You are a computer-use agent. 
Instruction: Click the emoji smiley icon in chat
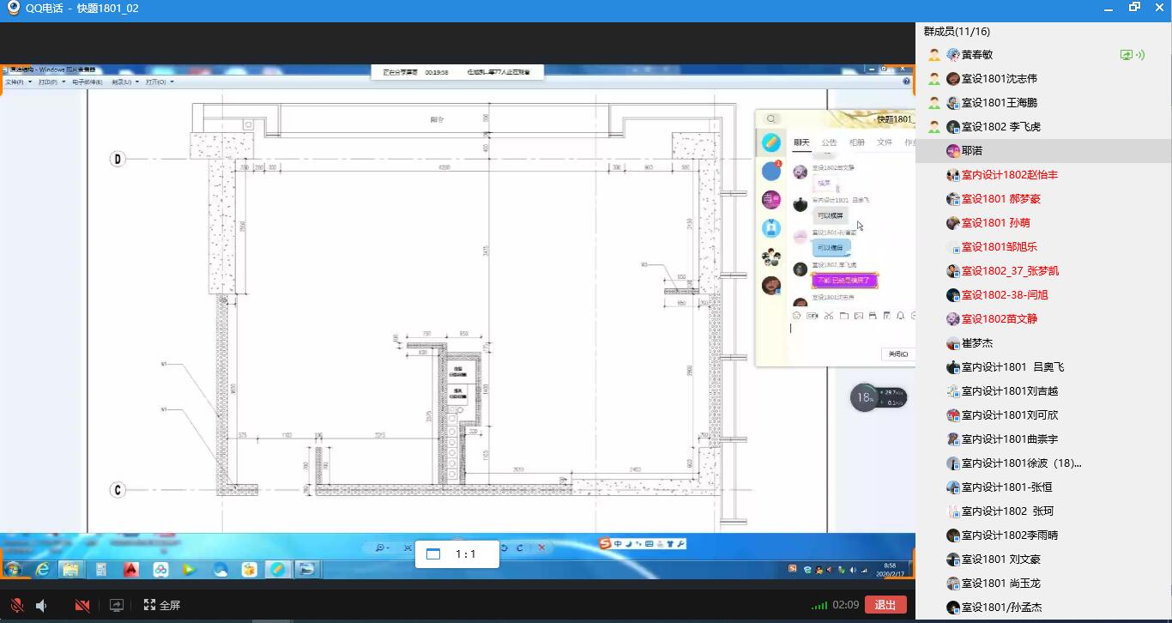(797, 316)
